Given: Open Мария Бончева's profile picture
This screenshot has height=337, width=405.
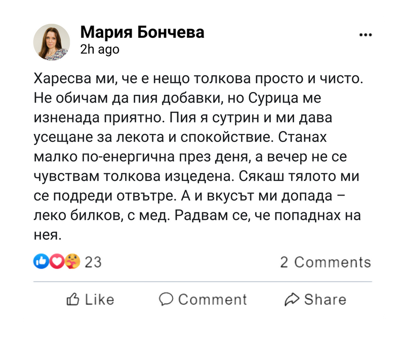Looking at the screenshot, I should click(52, 42).
